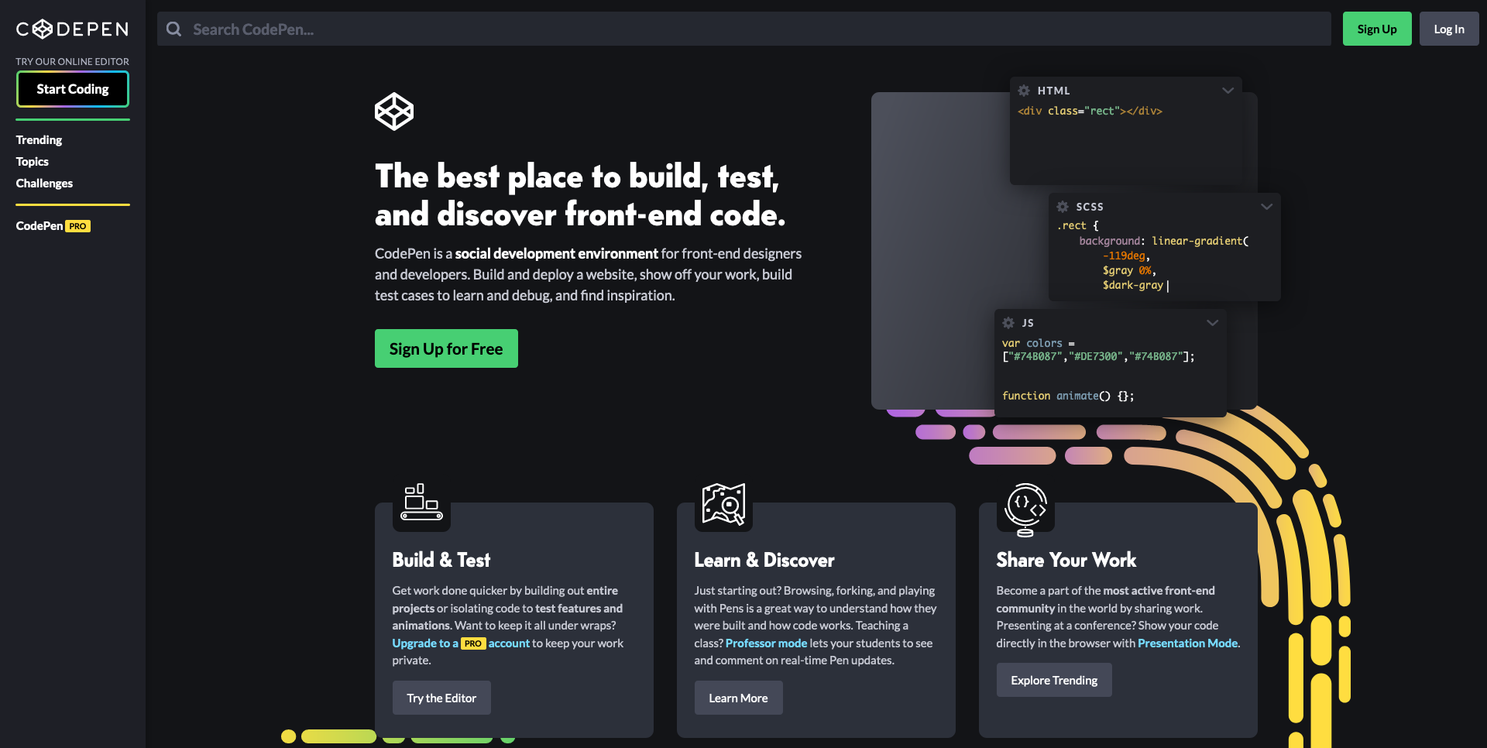This screenshot has width=1487, height=748.
Task: Click the HTML div class rect code line
Action: point(1090,111)
